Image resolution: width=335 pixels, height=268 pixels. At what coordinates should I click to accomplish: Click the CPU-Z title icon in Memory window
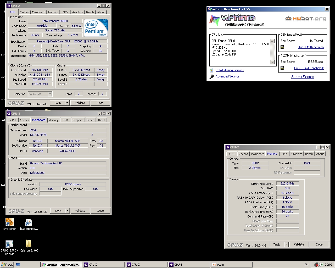(228, 147)
